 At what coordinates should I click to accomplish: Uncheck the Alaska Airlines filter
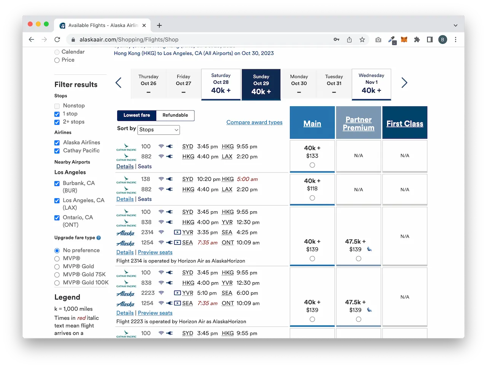point(57,143)
